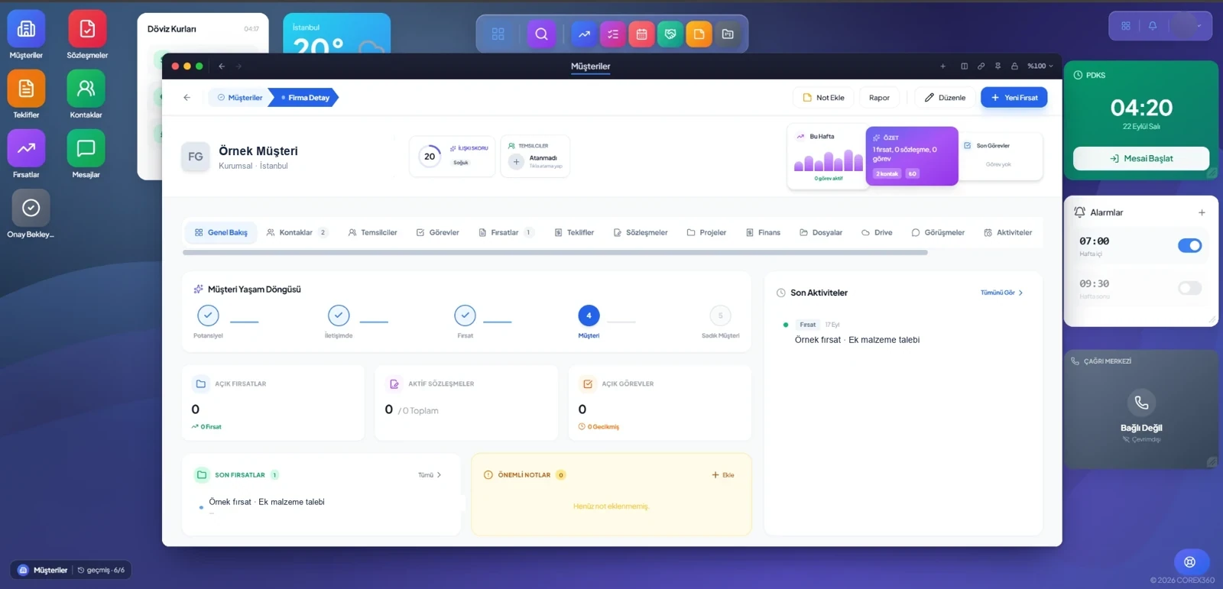Image resolution: width=1223 pixels, height=589 pixels.
Task: Click the split-view icon in title bar
Action: (964, 66)
